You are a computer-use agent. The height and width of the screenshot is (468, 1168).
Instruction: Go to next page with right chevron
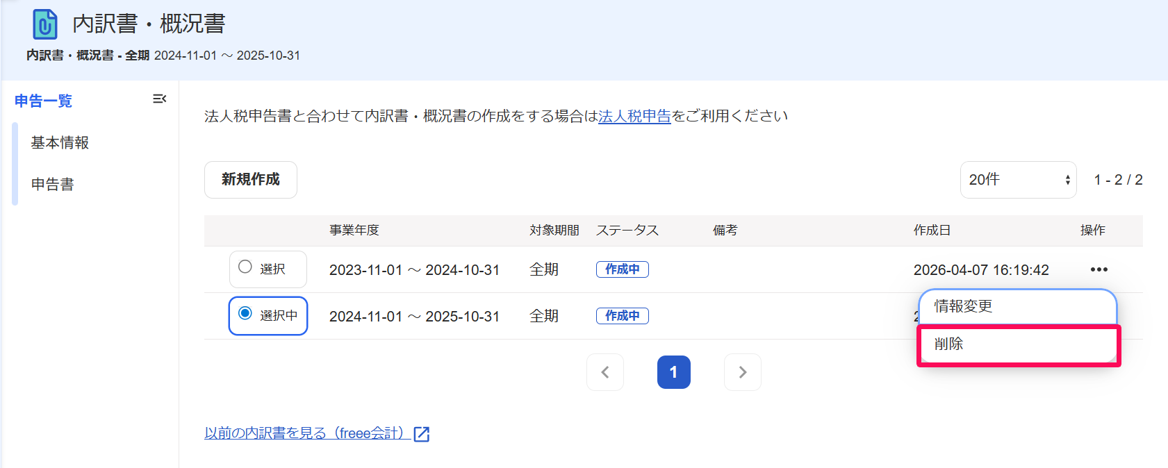(743, 372)
